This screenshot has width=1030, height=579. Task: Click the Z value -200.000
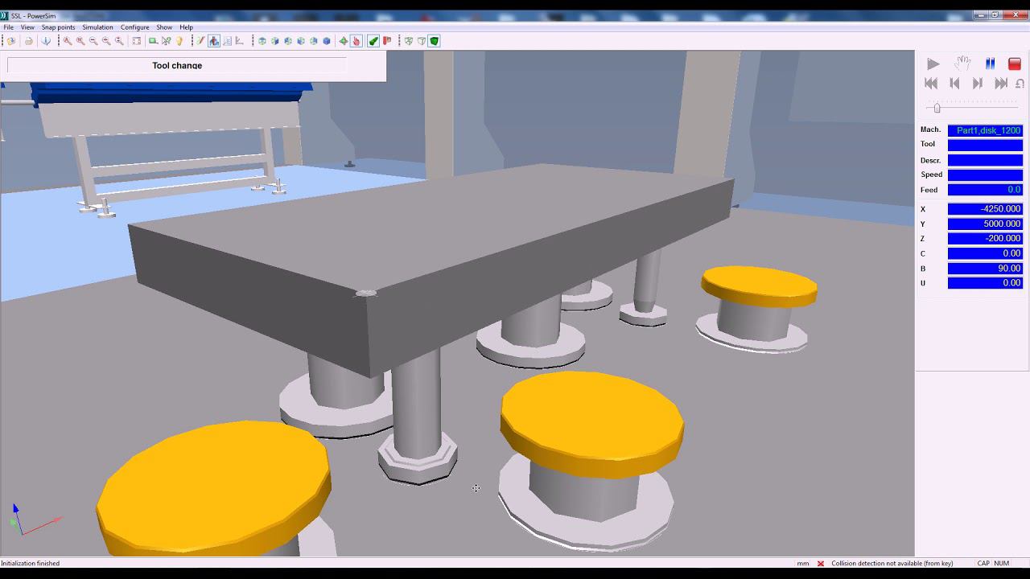tap(985, 239)
